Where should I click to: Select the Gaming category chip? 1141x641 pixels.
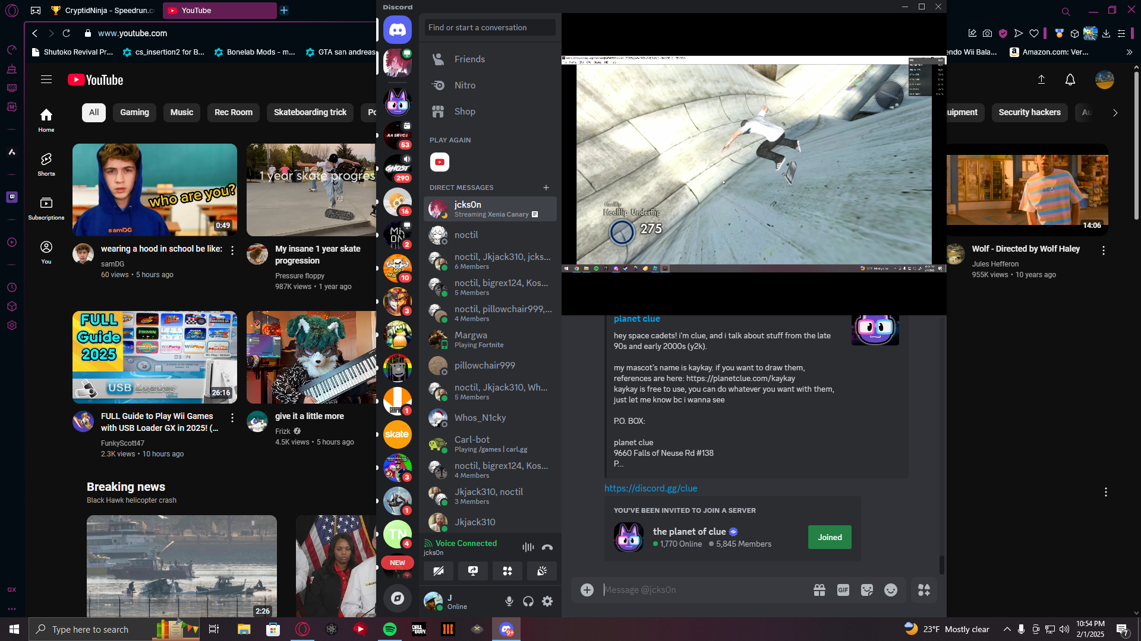pyautogui.click(x=134, y=112)
